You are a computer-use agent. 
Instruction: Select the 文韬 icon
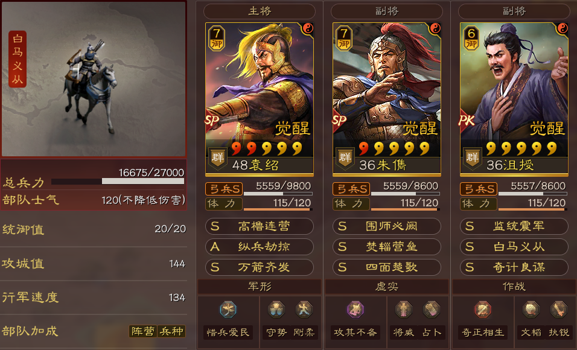pyautogui.click(x=531, y=310)
